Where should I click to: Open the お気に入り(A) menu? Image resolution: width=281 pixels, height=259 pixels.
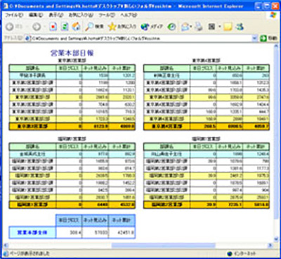pos(81,15)
